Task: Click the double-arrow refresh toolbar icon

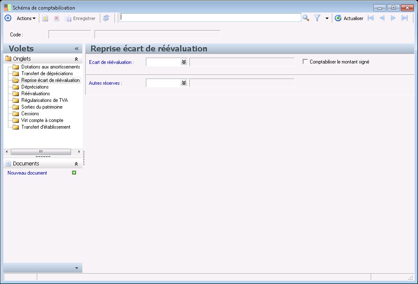Action: pyautogui.click(x=106, y=18)
